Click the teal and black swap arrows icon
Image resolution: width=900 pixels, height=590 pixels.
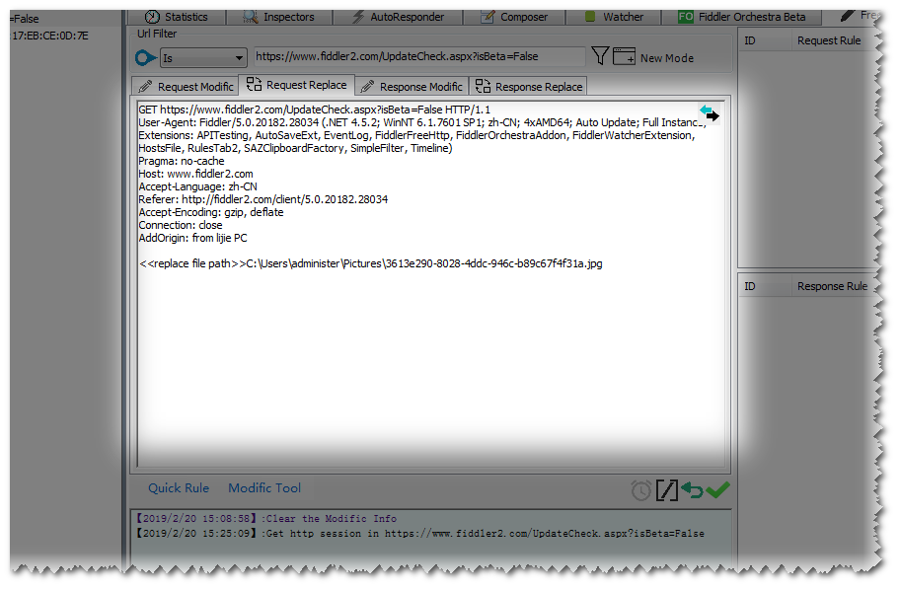pyautogui.click(x=710, y=113)
